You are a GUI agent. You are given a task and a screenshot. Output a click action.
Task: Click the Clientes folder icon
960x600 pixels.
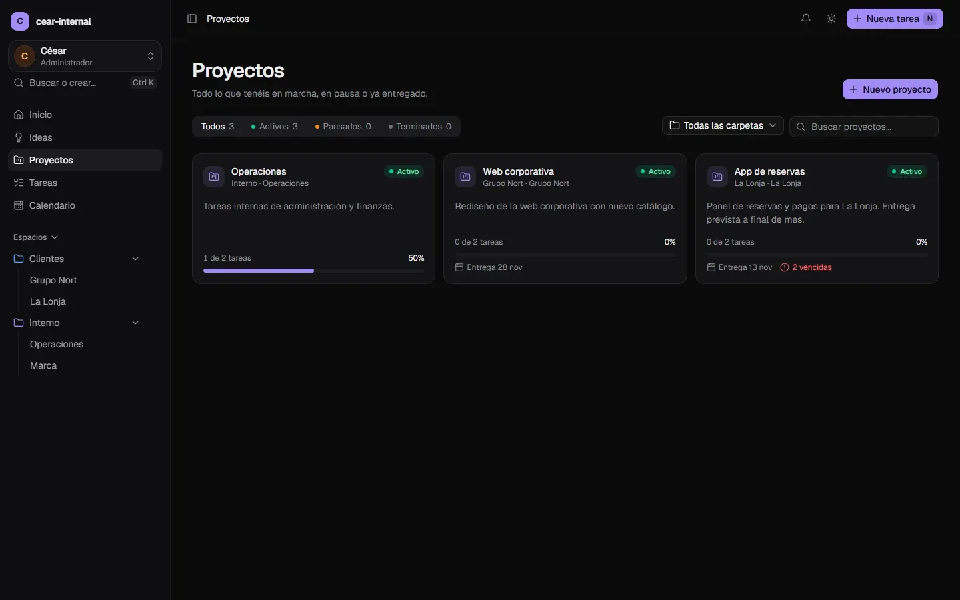(x=19, y=259)
